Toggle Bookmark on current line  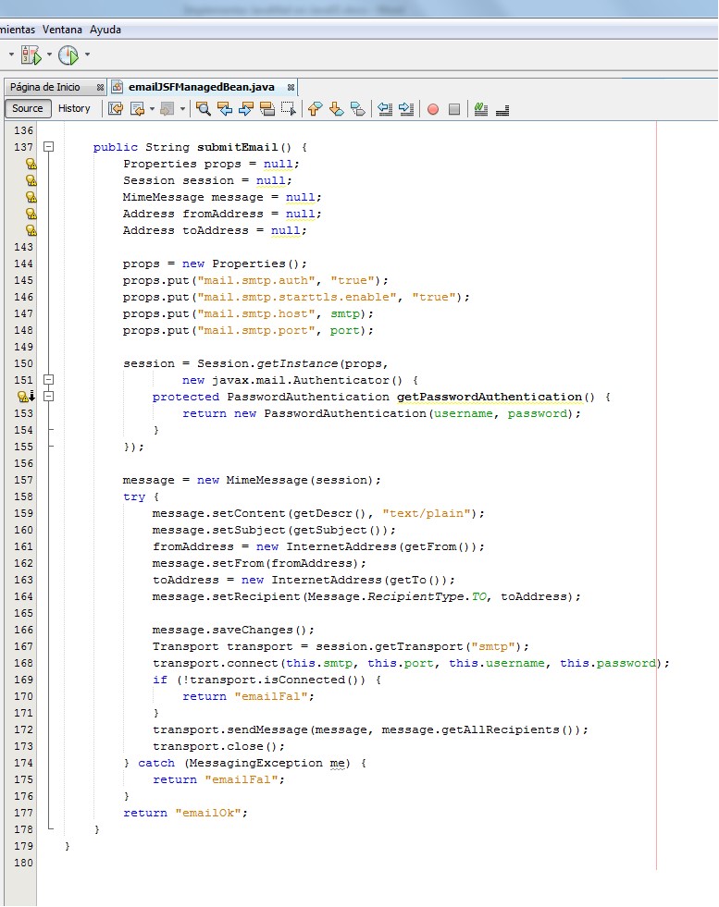[x=358, y=109]
